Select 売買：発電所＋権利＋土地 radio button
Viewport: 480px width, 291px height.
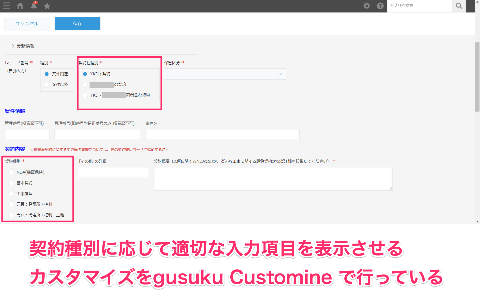coord(11,215)
